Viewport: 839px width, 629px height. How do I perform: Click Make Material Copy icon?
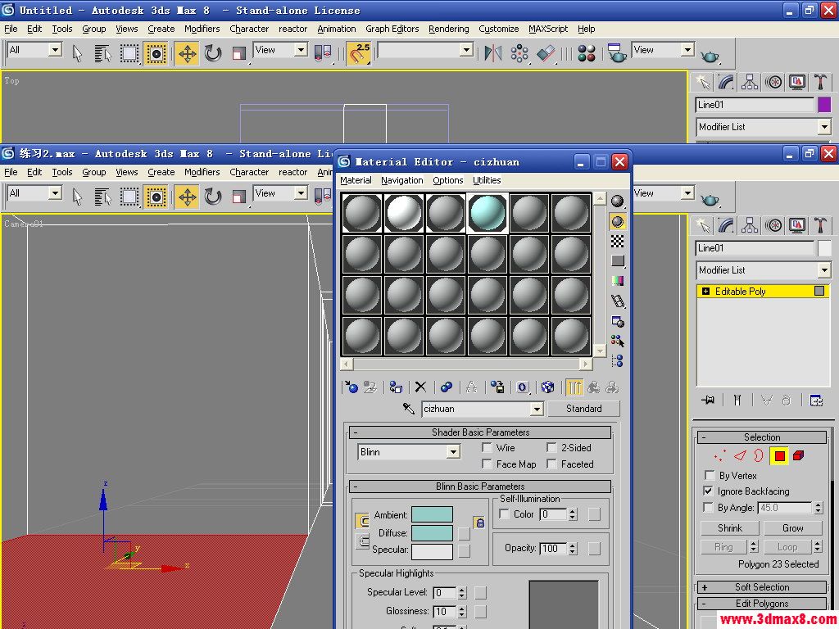tap(447, 387)
